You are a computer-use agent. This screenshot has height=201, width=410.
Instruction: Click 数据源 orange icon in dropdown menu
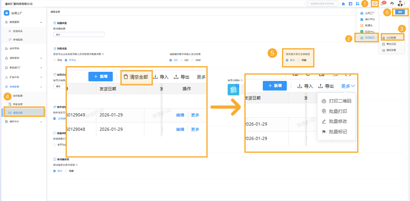pyautogui.click(x=362, y=25)
